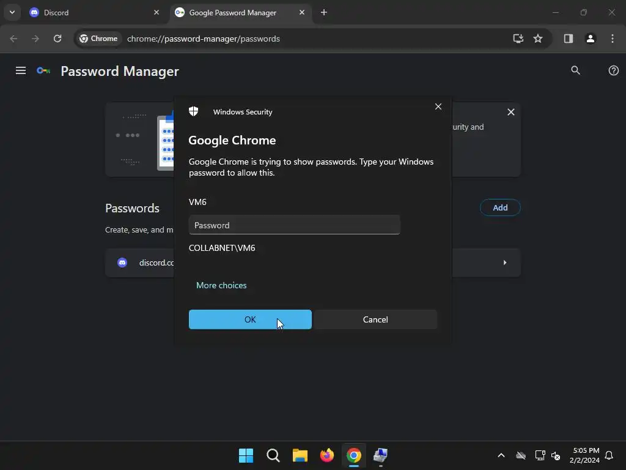
Task: Open clock and date 5:05 PM
Action: (x=585, y=455)
